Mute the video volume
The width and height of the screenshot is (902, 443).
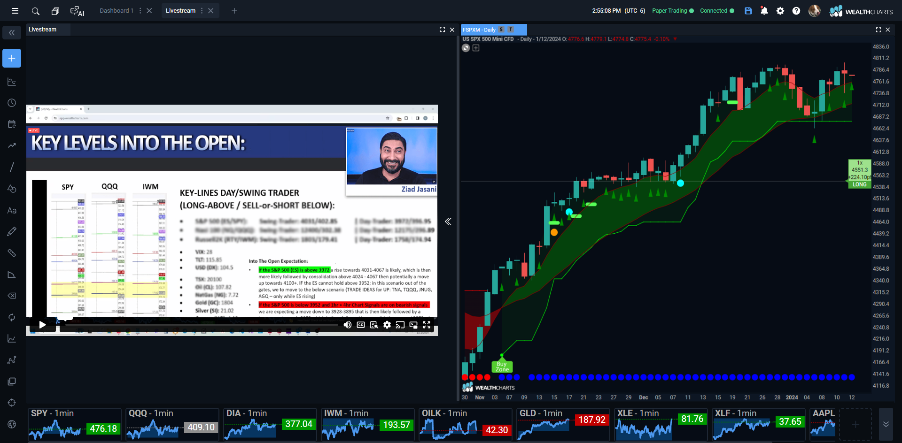348,325
